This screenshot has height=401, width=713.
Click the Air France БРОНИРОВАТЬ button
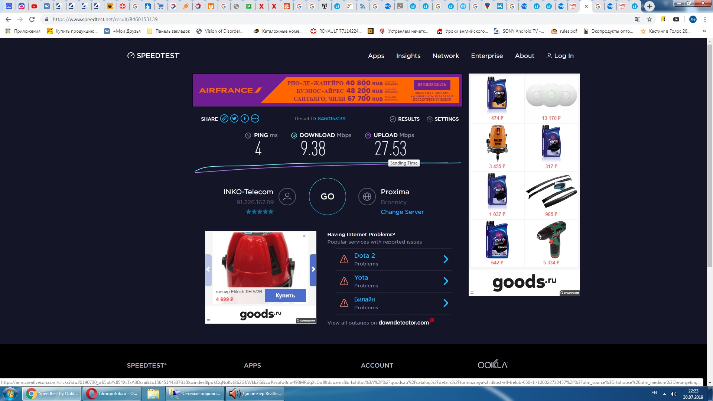(x=432, y=85)
